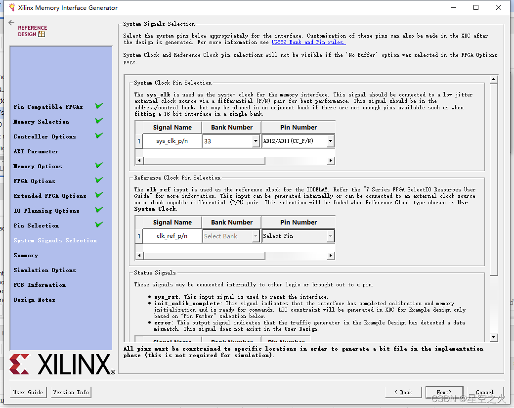
Task: Click Signal Name header in Reference Clock table
Action: (x=172, y=223)
